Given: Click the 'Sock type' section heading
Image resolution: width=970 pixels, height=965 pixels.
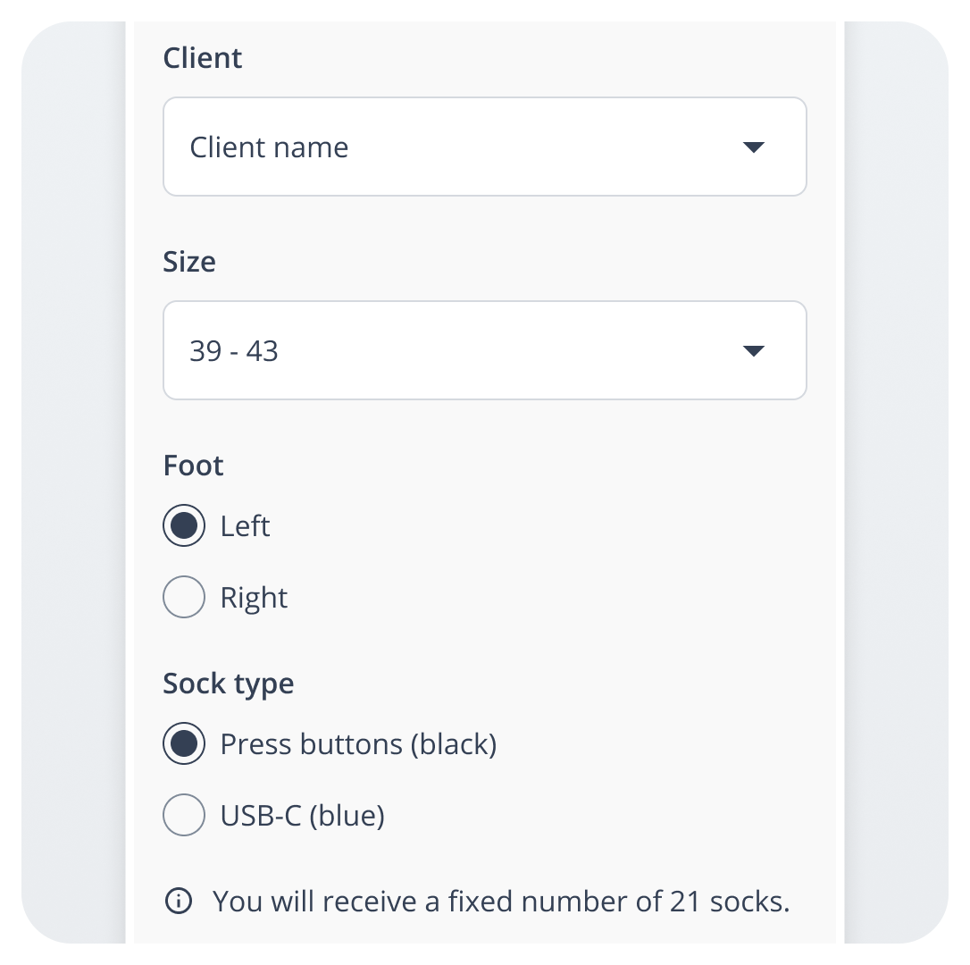Looking at the screenshot, I should point(229,684).
